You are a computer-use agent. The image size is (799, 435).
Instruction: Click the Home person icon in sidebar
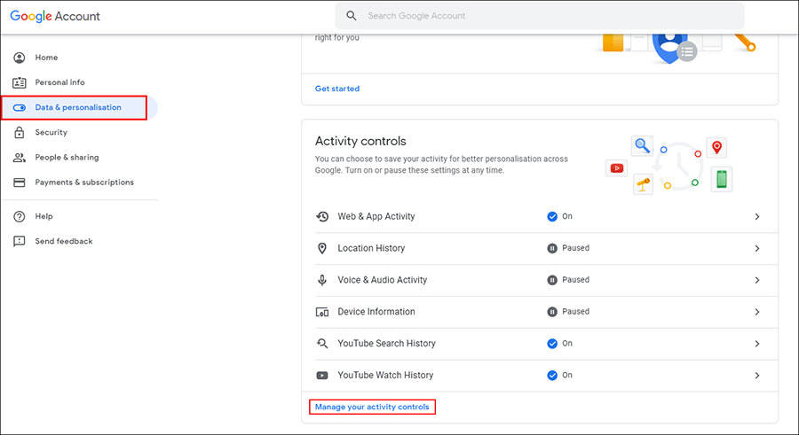tap(20, 58)
